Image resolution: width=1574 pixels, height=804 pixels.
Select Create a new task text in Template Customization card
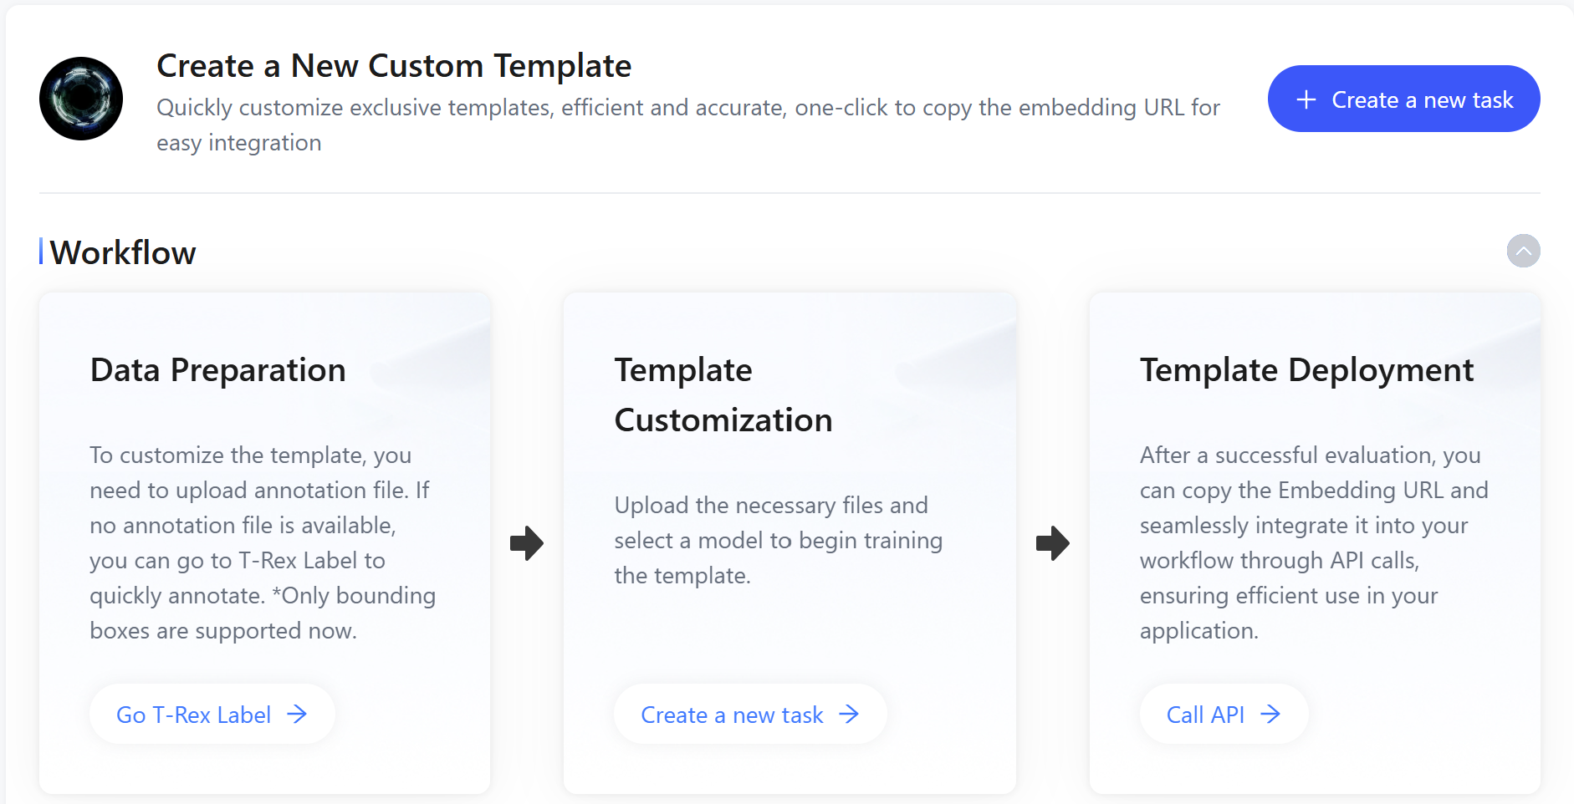(x=732, y=715)
